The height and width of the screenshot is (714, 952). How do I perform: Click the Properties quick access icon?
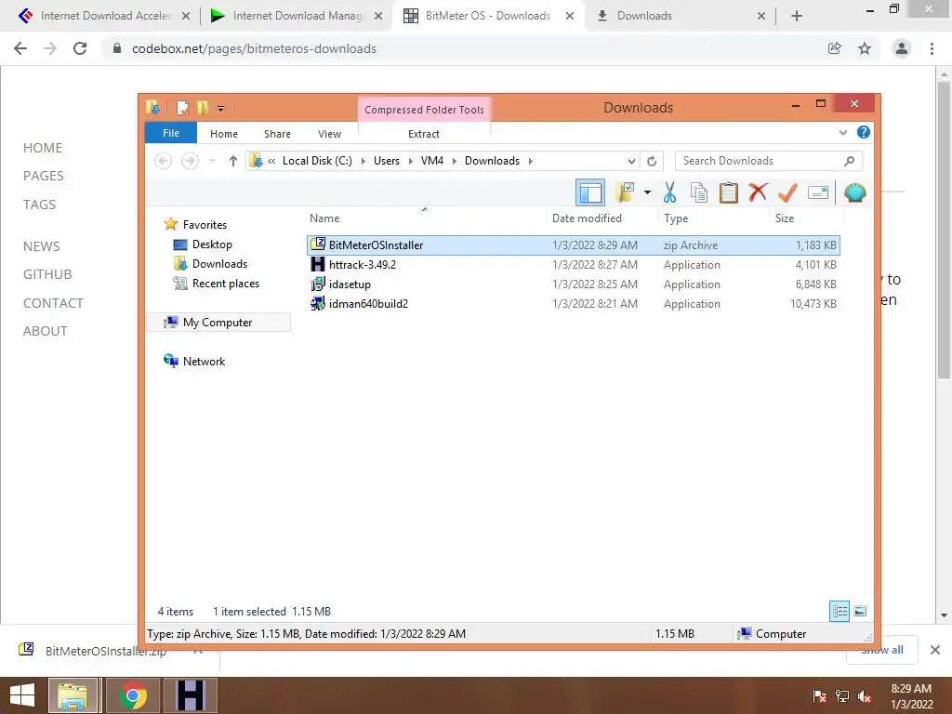tap(182, 108)
